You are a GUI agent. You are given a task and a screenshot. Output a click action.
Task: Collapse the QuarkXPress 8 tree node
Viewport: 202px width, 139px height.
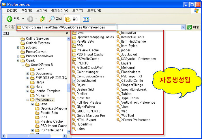pos(23,65)
